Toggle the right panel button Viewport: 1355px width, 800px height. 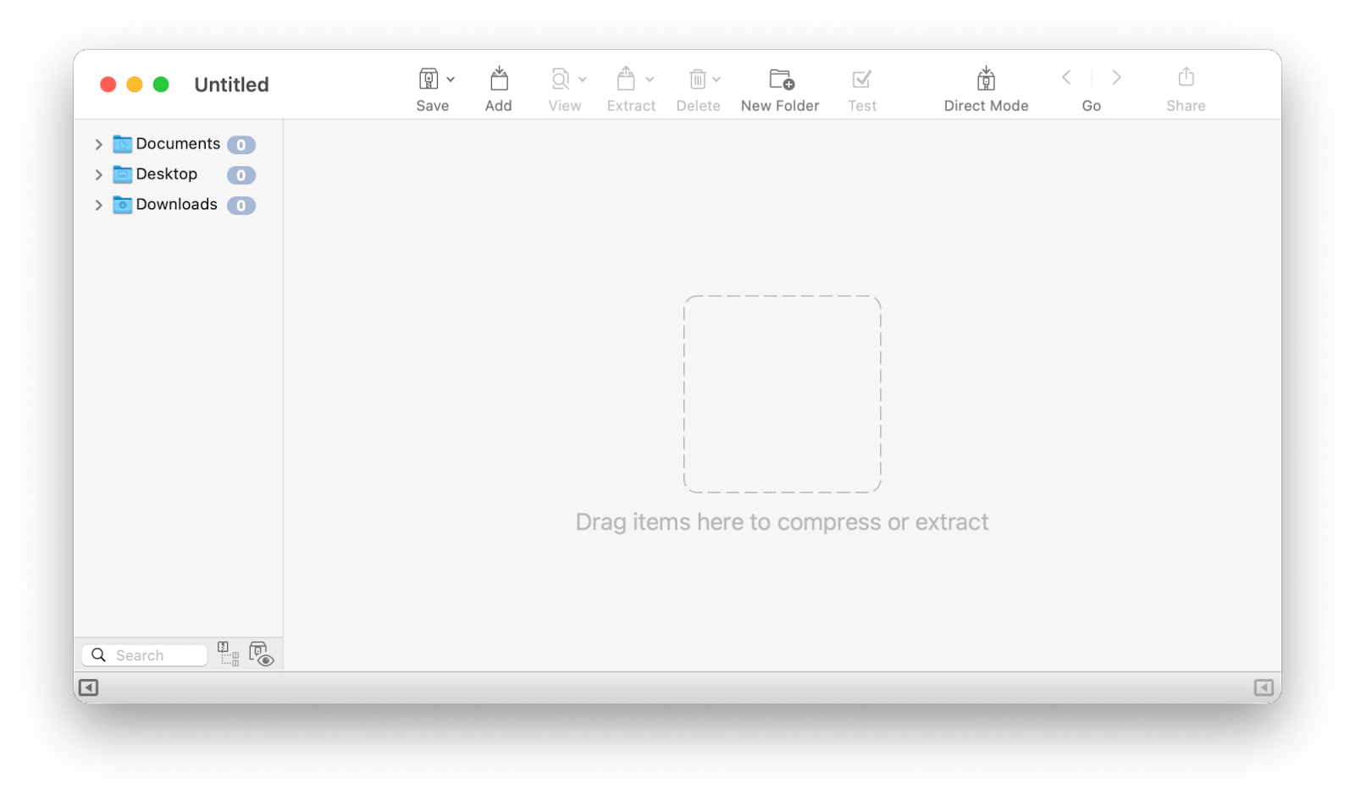pyautogui.click(x=1264, y=687)
